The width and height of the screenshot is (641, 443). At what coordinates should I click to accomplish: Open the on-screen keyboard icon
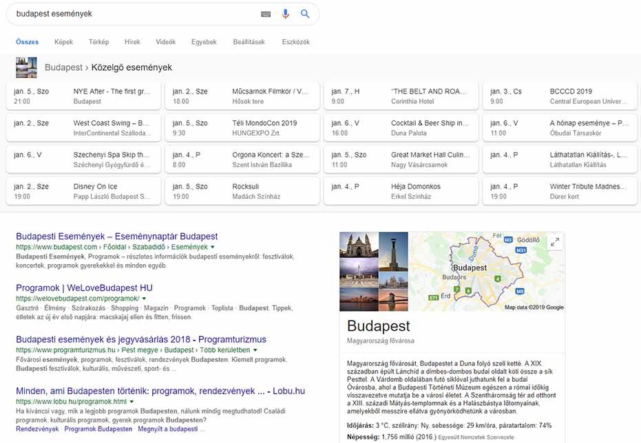[266, 13]
